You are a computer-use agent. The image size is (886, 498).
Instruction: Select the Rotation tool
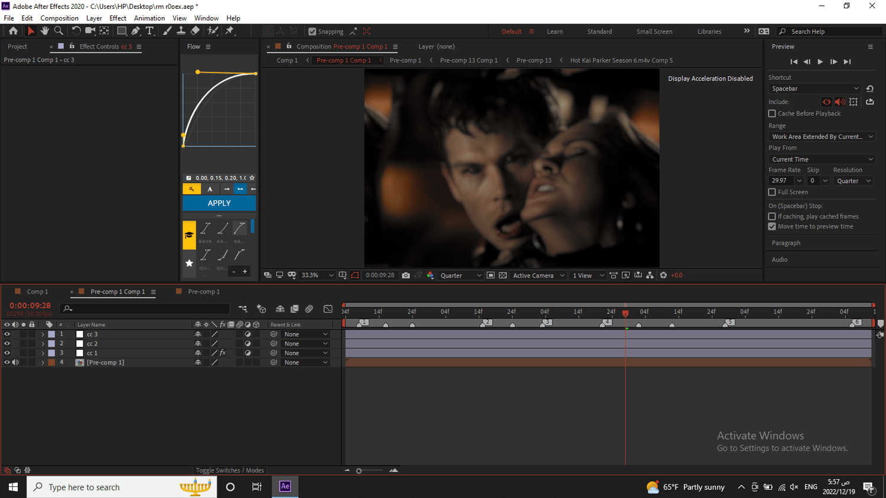point(76,31)
